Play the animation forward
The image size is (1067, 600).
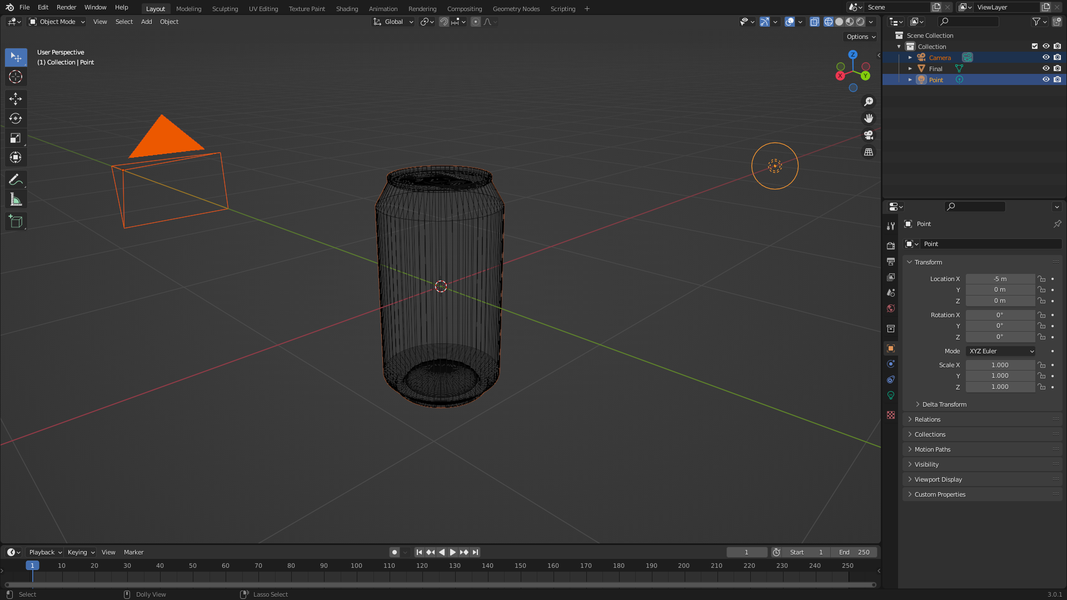(453, 552)
